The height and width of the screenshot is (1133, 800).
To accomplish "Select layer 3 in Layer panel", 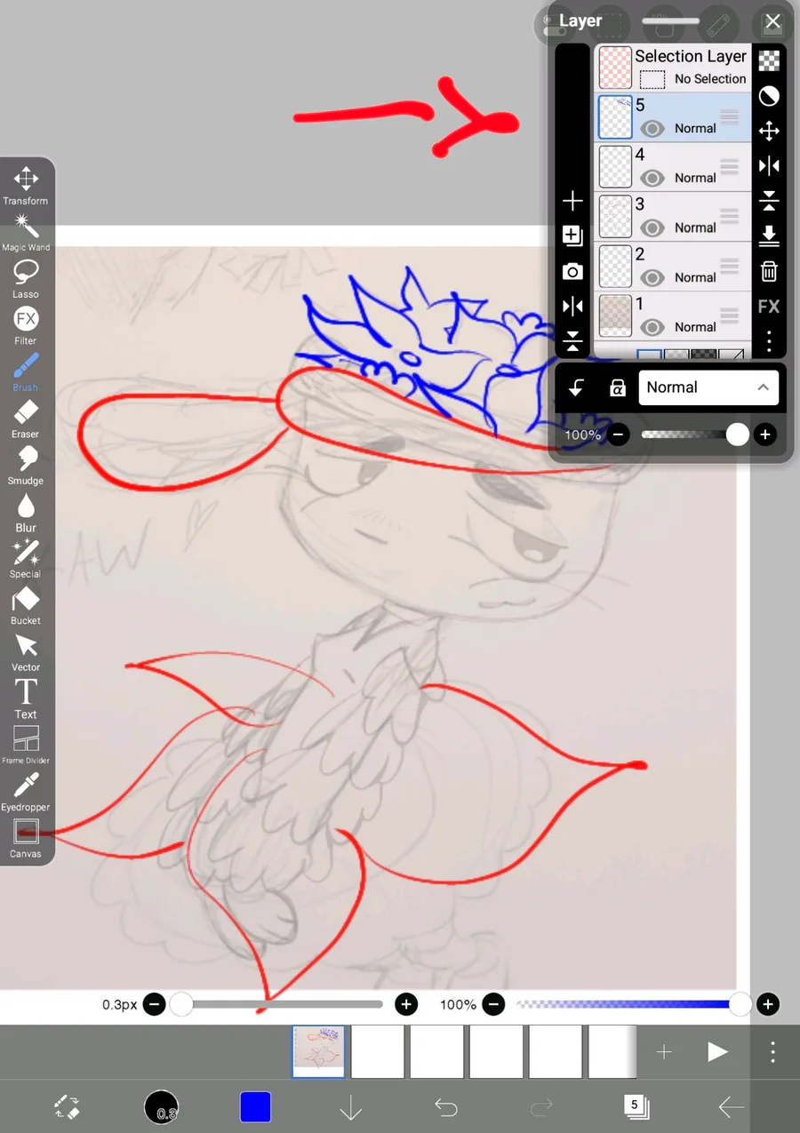I will [673, 217].
